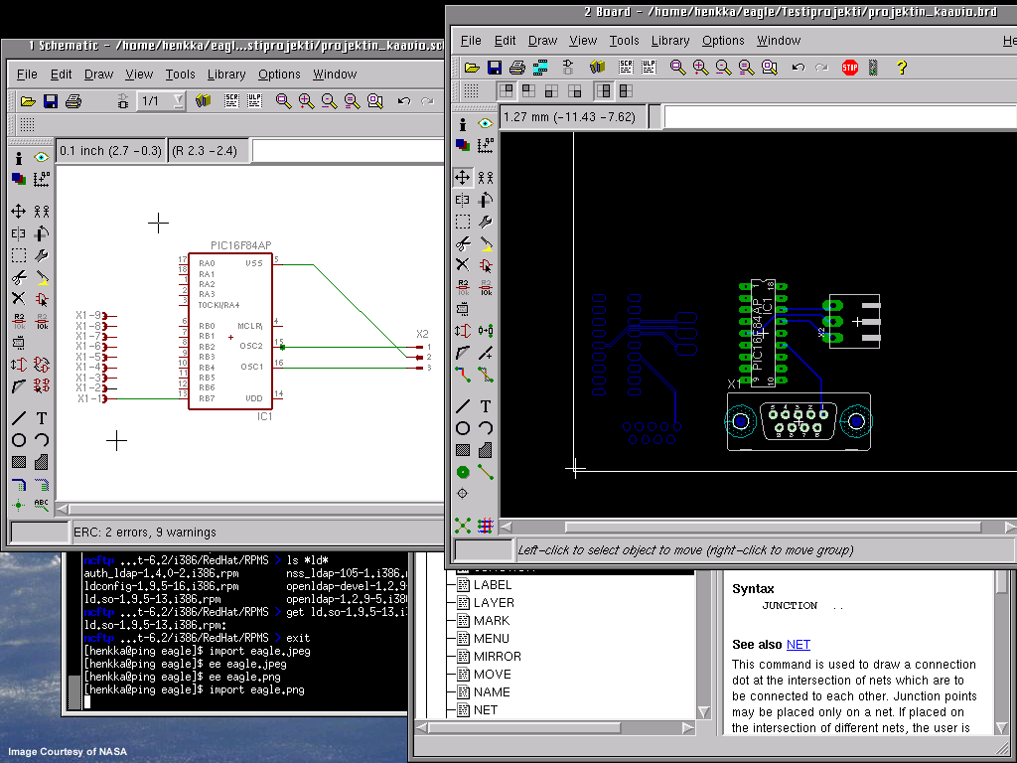The width and height of the screenshot is (1017, 763).
Task: Click the Ratsnest tool in Board window
Action: [x=463, y=526]
